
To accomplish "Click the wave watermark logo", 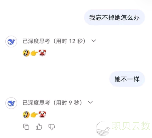I will (104, 129).
